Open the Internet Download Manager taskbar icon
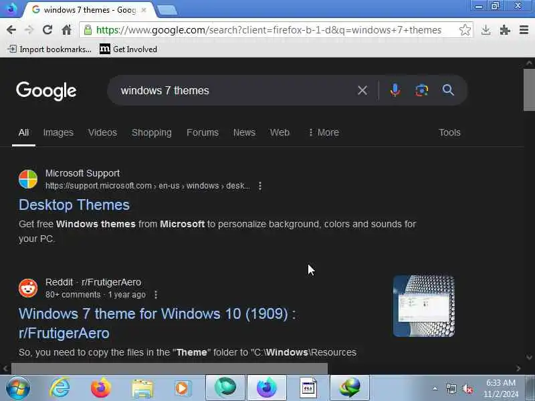The image size is (535, 401). point(350,388)
